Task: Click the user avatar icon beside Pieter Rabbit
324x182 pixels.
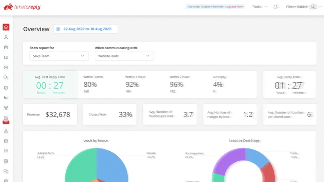Action: click(313, 7)
